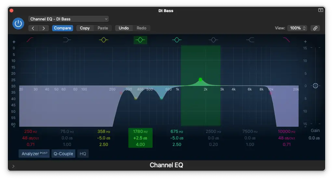
Task: Click the 675 Hz frequency value
Action: 177,132
